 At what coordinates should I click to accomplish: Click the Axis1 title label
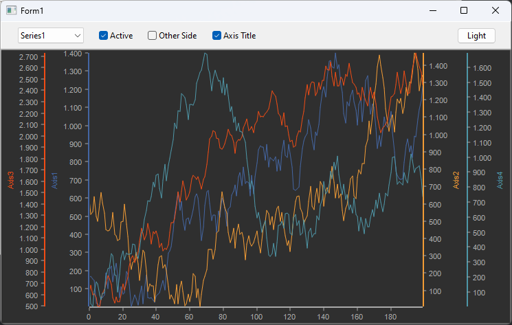(54, 181)
